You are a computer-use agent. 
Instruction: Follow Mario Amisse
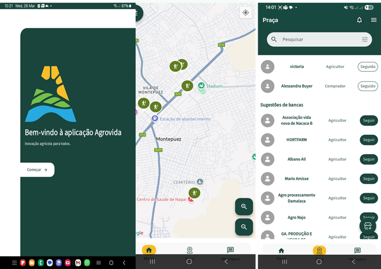(368, 179)
